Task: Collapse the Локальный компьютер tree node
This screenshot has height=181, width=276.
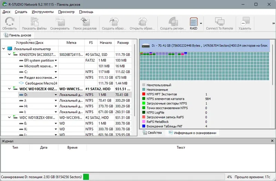Action: (4, 49)
